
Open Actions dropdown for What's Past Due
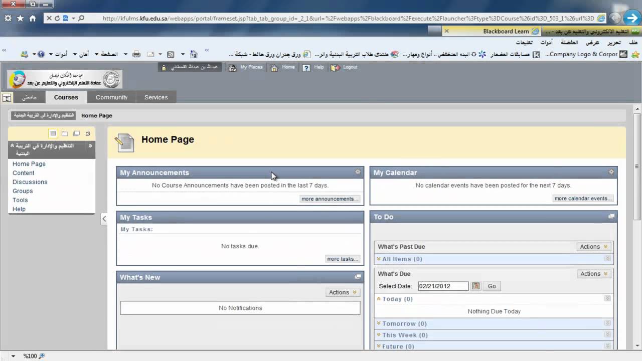coord(594,247)
